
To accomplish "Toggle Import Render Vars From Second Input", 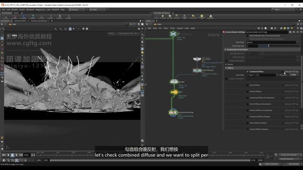I will pyautogui.click(x=248, y=36).
